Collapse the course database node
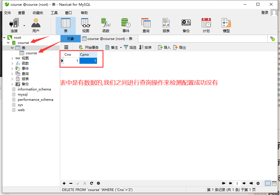 coord(8,43)
